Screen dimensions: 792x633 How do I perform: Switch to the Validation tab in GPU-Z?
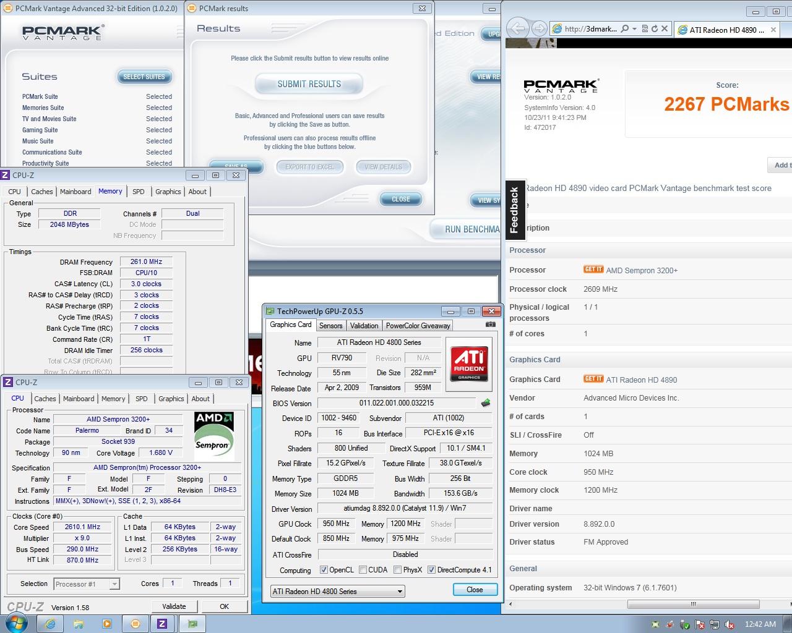(364, 326)
